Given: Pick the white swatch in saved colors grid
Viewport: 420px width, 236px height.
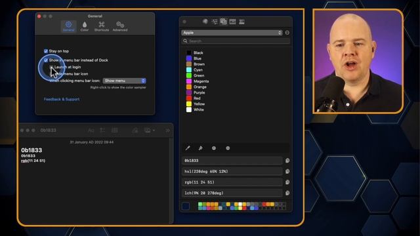Looking at the screenshot, I should [240, 204].
